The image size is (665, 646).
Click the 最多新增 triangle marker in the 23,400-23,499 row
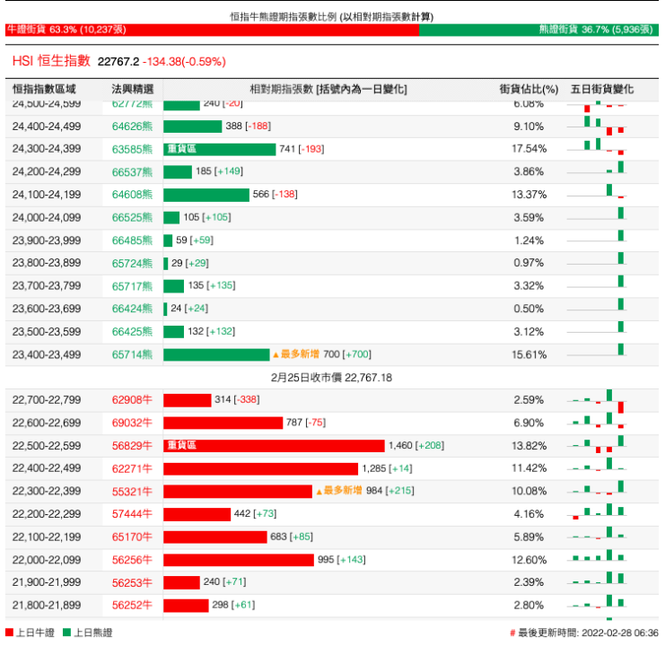point(276,355)
